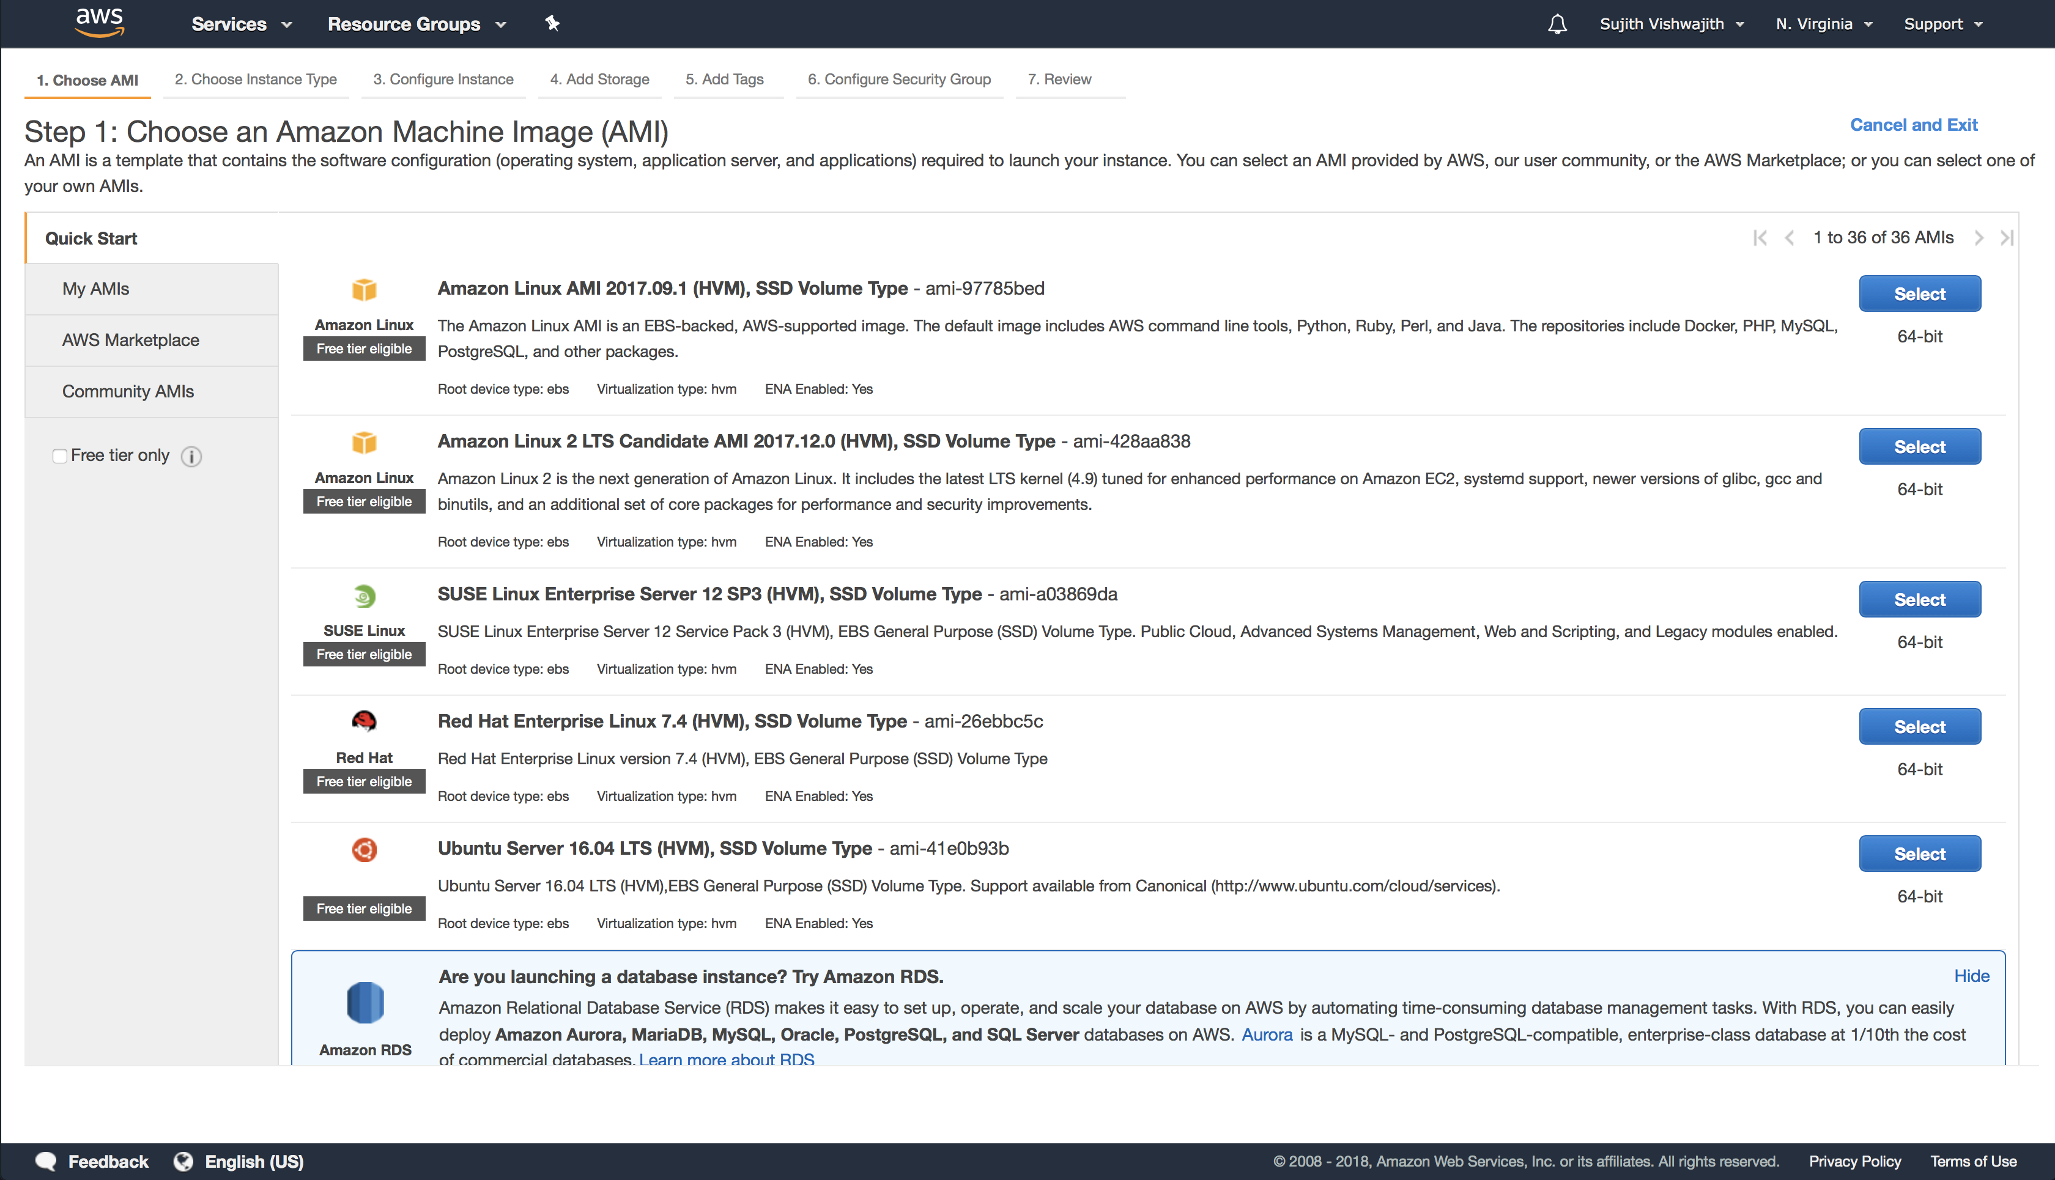Enable the Free tier only checkbox

(59, 455)
